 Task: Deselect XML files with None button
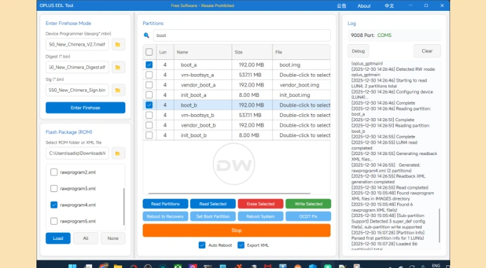coord(113,238)
